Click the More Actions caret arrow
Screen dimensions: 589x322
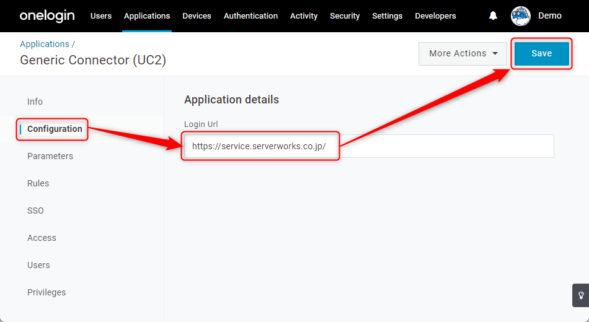pyautogui.click(x=495, y=54)
